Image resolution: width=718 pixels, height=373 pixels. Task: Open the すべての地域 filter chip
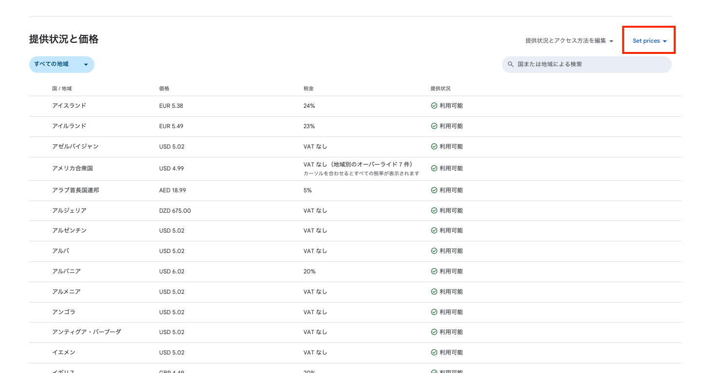click(x=62, y=64)
